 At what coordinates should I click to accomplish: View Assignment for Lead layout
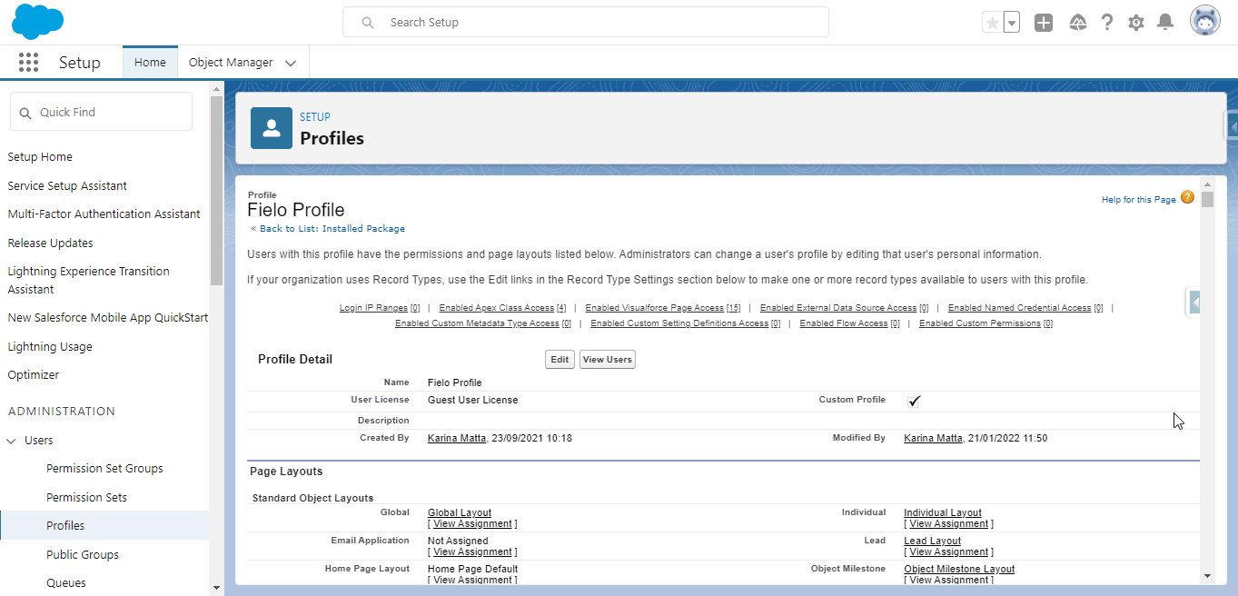[x=948, y=551]
